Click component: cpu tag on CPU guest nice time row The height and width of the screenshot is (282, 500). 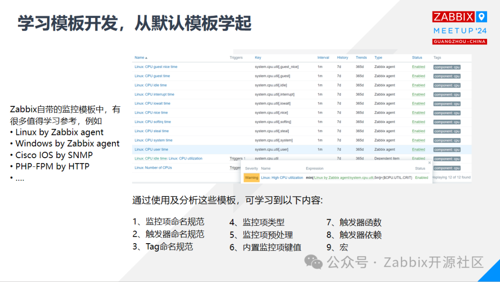(x=447, y=67)
